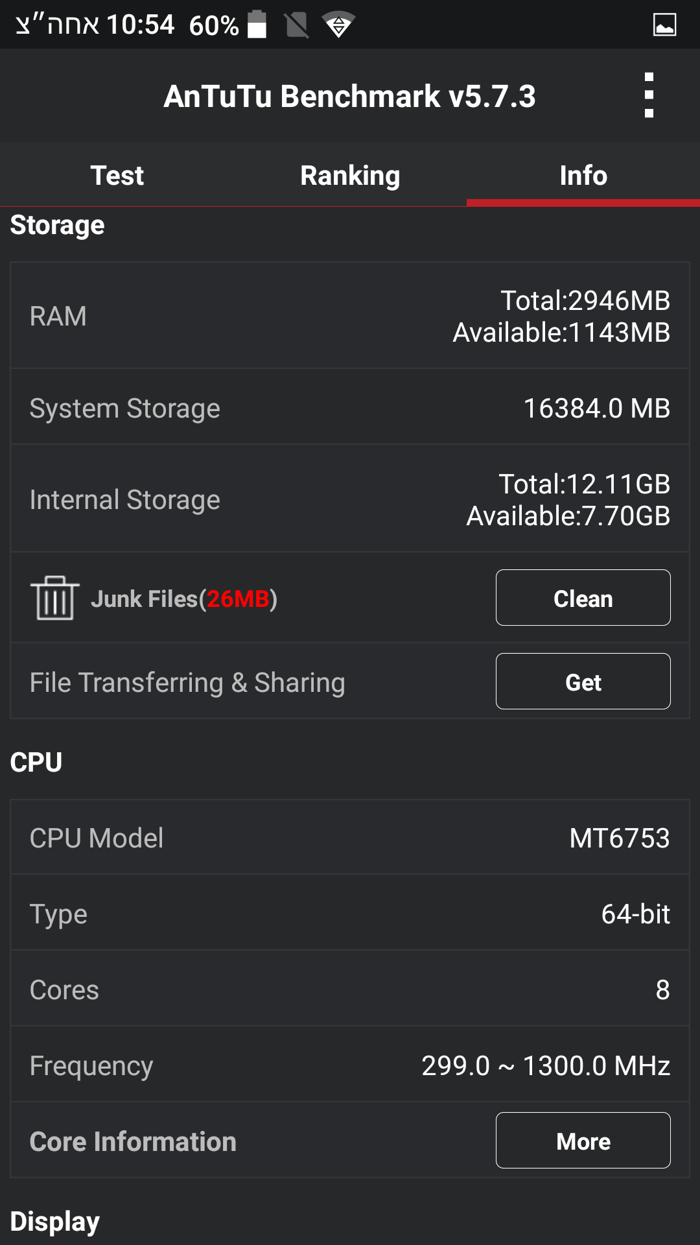This screenshot has width=700, height=1245.
Task: Tap the no-SIM card status icon
Action: (x=297, y=25)
